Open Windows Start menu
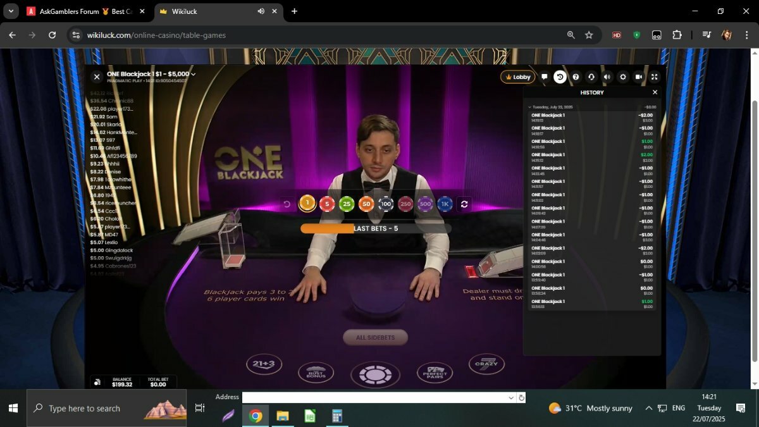Viewport: 759px width, 427px height. pyautogui.click(x=13, y=409)
